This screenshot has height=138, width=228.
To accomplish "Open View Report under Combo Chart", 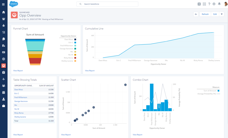I will coord(137,135).
